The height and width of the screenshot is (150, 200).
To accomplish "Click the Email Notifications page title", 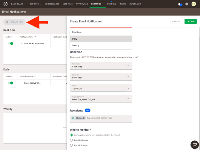I will [x=14, y=12].
